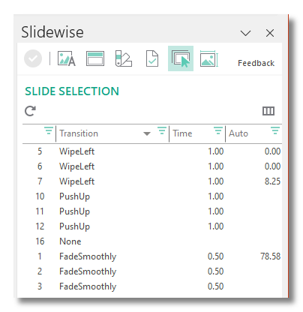Select slide 3 FadeSmoothly row
This screenshot has height=312, width=303.
tap(152, 286)
